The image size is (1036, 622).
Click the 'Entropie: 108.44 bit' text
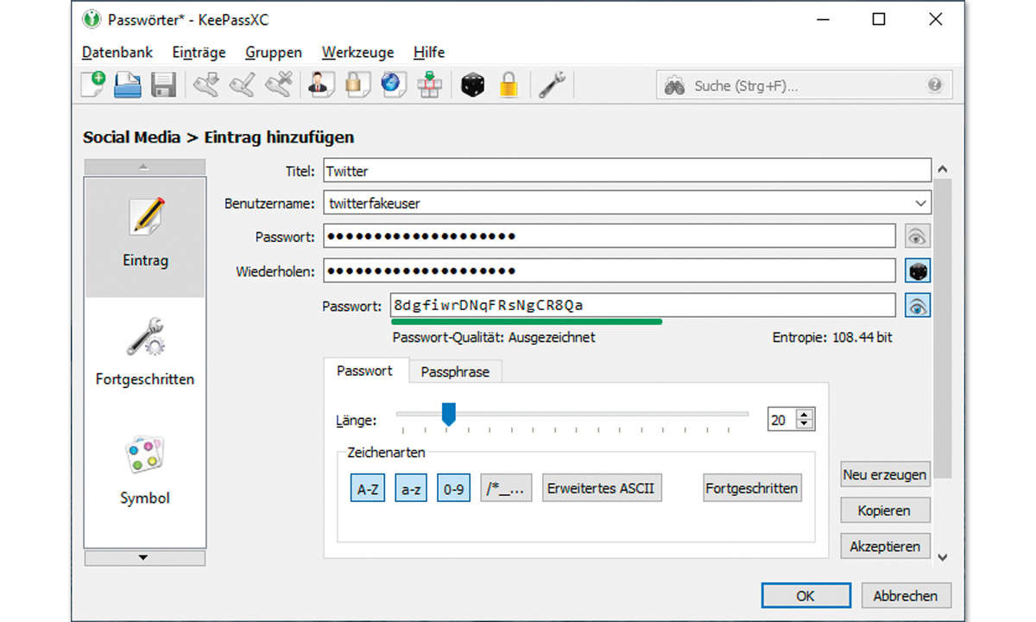(832, 338)
